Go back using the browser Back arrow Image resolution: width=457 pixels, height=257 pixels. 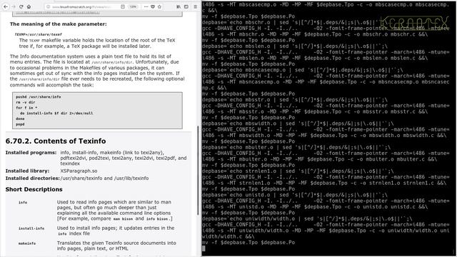point(6,6)
